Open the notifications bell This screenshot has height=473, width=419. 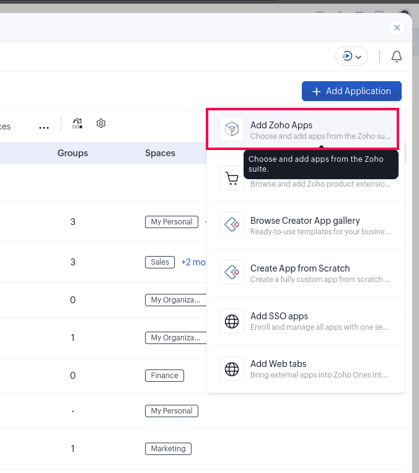[397, 56]
